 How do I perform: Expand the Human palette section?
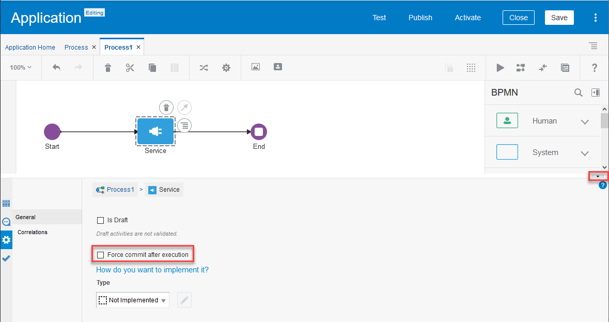[585, 122]
